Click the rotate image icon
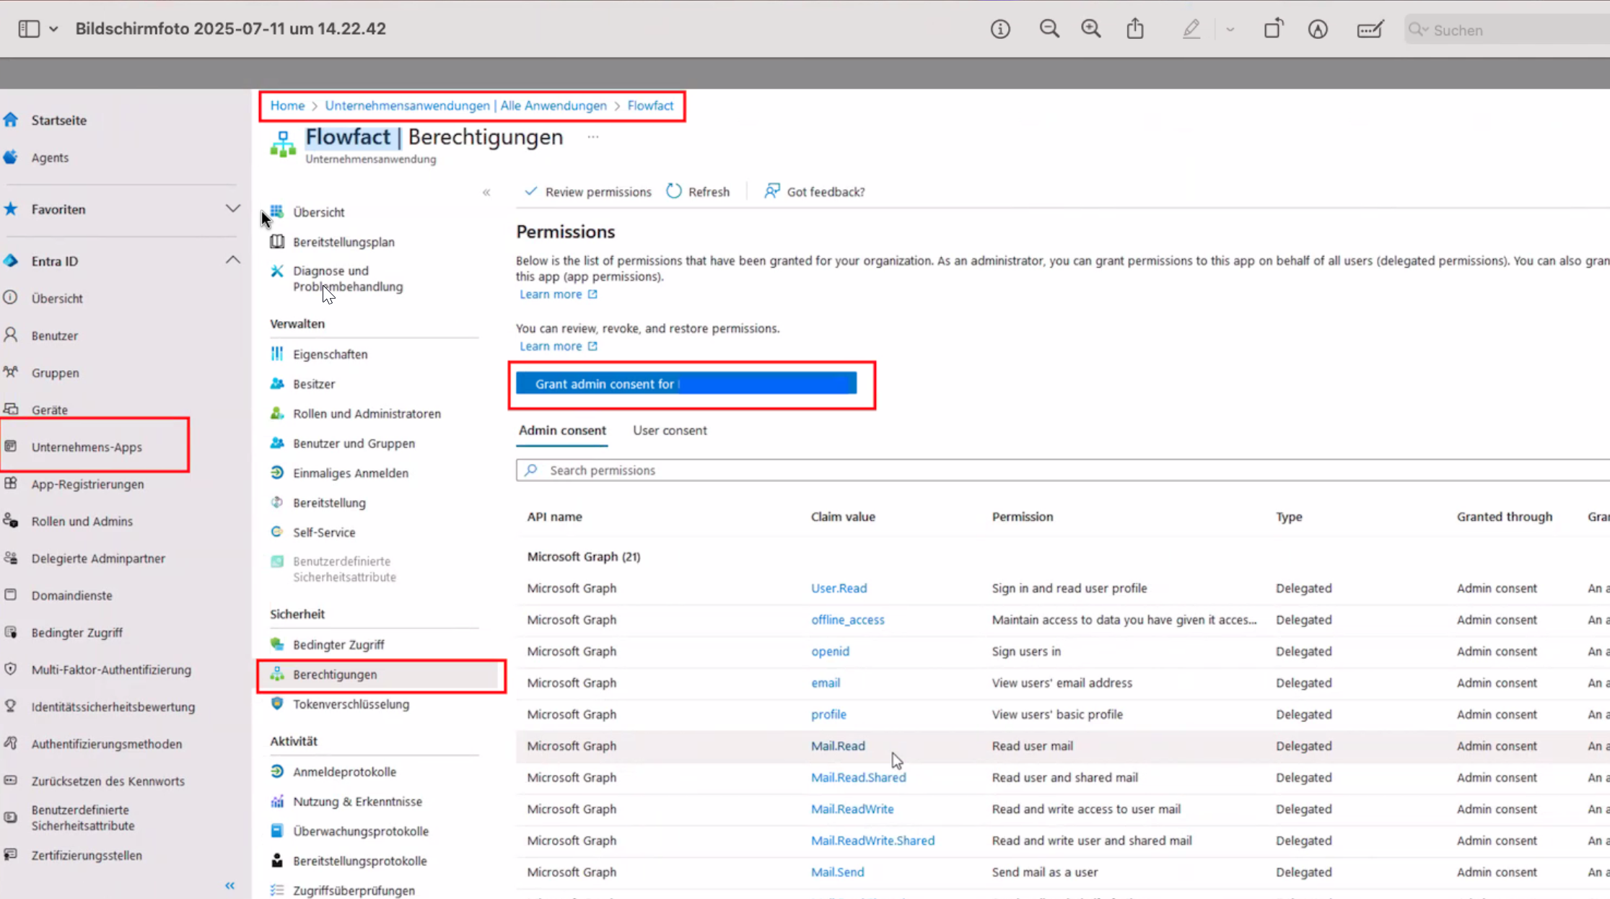Screen dimensions: 1610x899 [x=1274, y=29]
